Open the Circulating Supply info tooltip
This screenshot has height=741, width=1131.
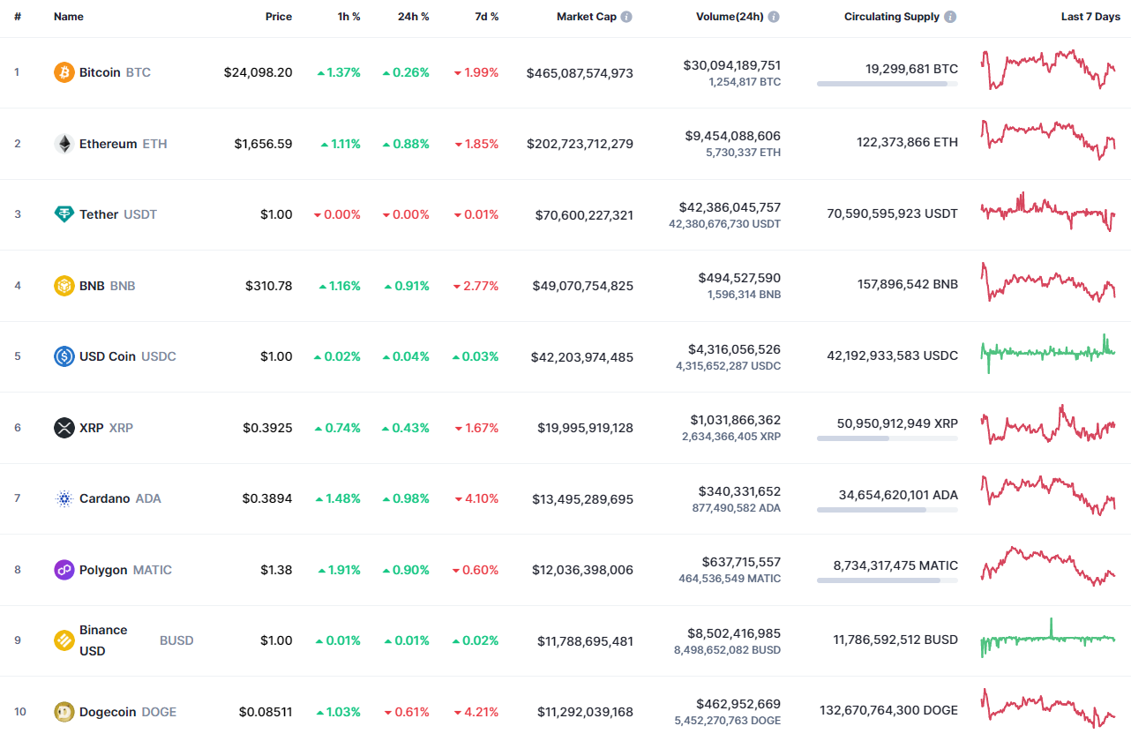[x=950, y=15]
